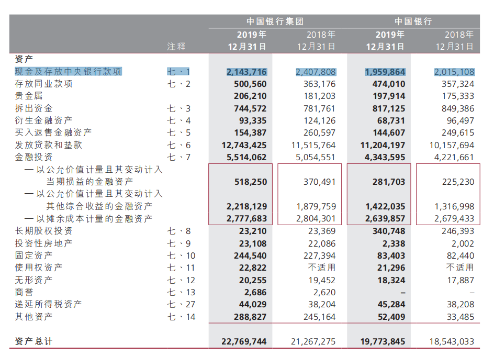Click the total 21,267,275
494x356 pixels.
point(313,341)
